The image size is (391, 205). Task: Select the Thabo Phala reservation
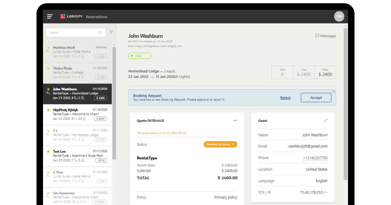77,73
